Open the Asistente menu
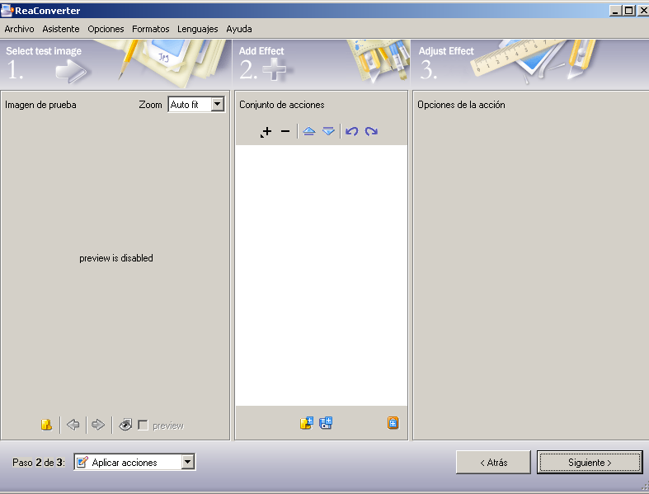Image resolution: width=649 pixels, height=494 pixels. tap(61, 29)
